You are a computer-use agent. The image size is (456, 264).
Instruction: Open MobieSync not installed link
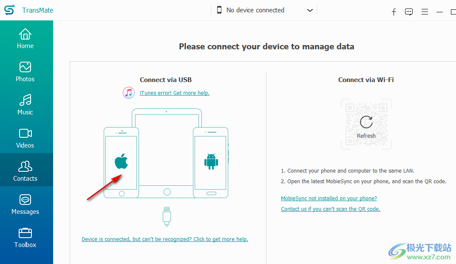[x=329, y=198]
